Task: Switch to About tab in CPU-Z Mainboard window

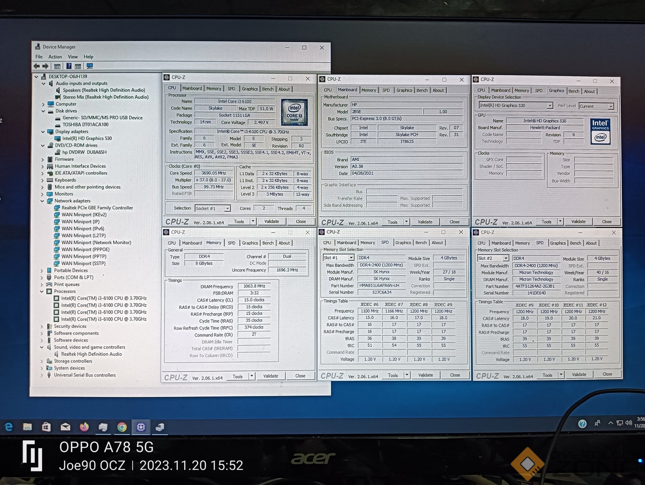Action: (438, 90)
